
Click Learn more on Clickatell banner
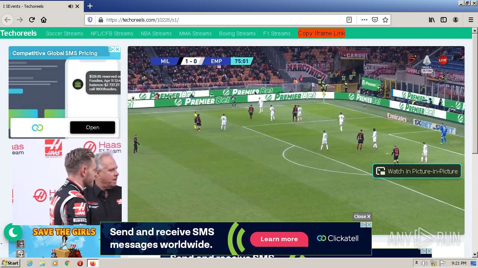coord(279,239)
